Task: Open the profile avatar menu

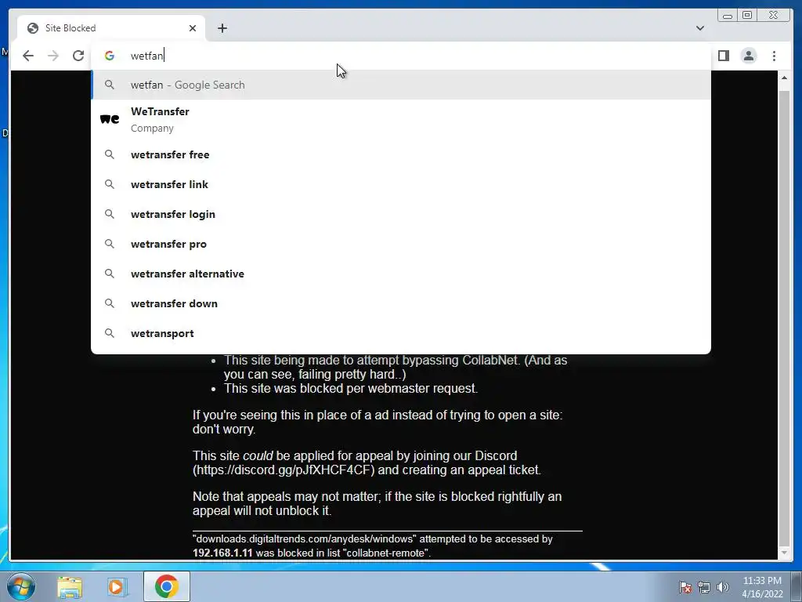Action: click(x=748, y=56)
